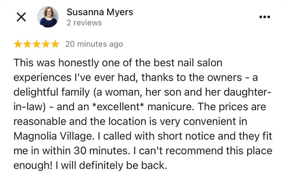286x177 pixels.
Task: Click the first yellow rating star
Action: [x=18, y=44]
